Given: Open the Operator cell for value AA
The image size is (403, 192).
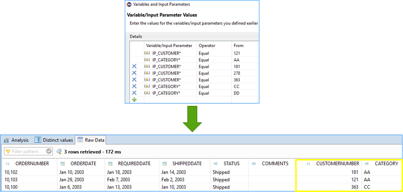Looking at the screenshot, I should [214, 60].
